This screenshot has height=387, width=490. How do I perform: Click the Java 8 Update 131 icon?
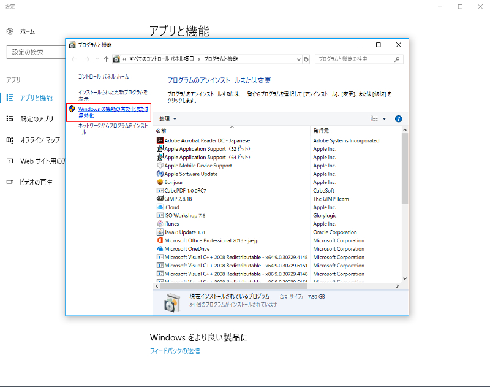click(160, 232)
